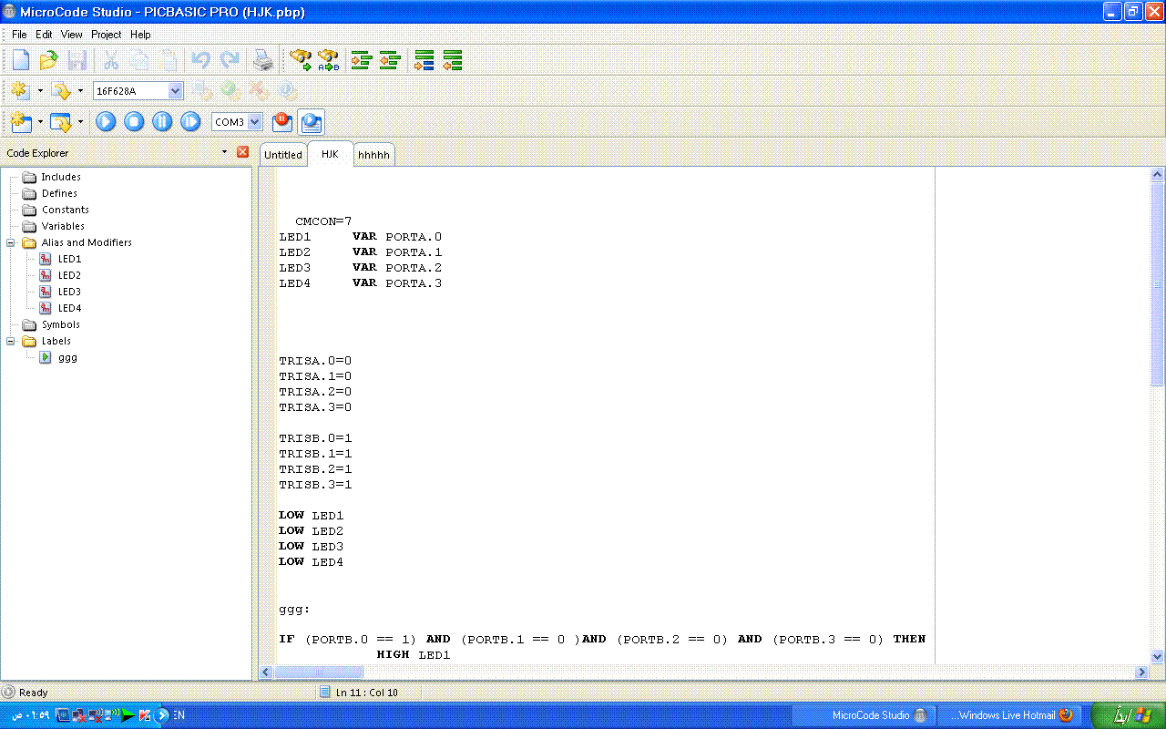This screenshot has width=1166, height=729.
Task: Open the File menu
Action: point(19,35)
